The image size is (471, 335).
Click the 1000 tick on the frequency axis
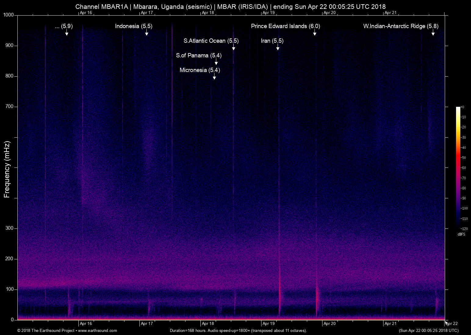pos(8,15)
